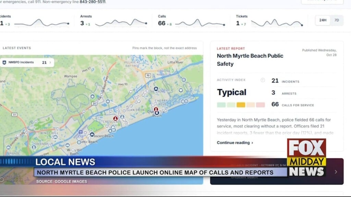Click the red incident pin near Crescent
Viewport: 351px width, 197px height.
coord(115,118)
